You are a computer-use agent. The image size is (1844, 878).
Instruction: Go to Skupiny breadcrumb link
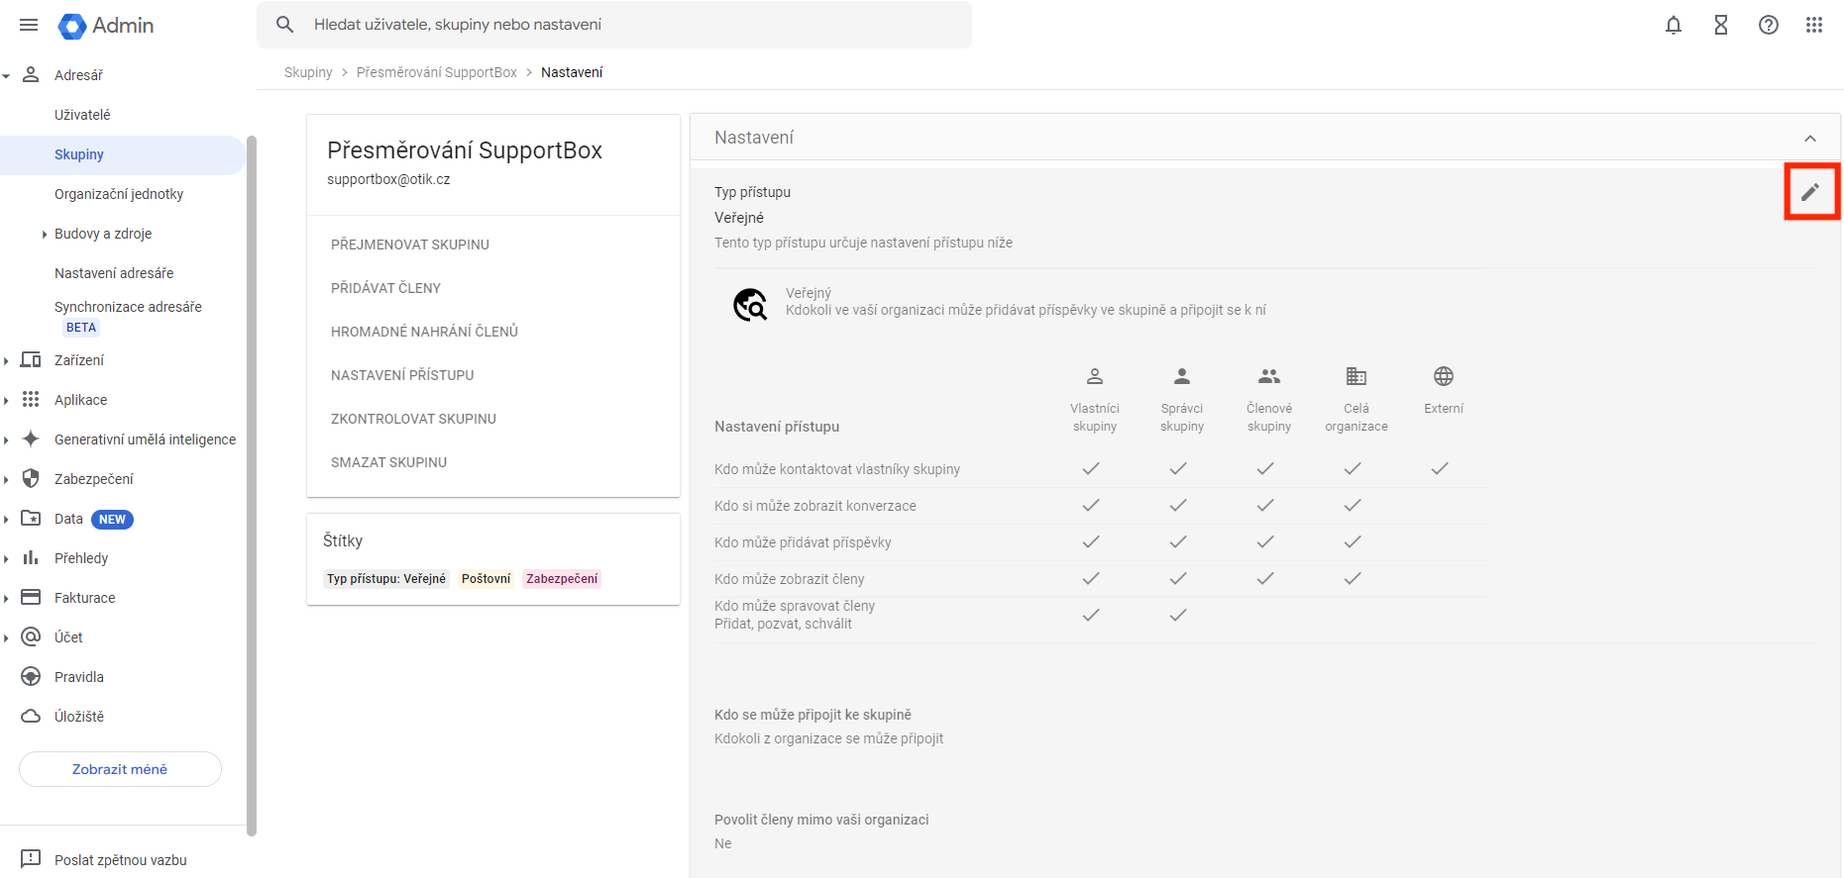click(308, 72)
